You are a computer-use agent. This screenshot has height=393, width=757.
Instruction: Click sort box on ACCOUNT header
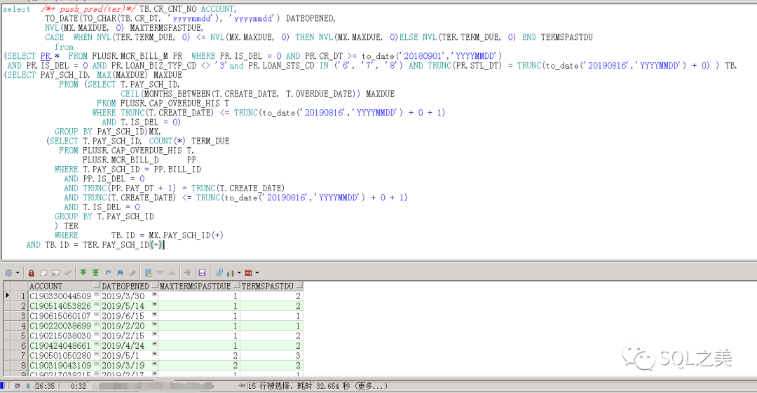pyautogui.click(x=97, y=285)
